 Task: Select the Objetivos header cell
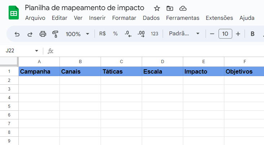tap(244, 71)
